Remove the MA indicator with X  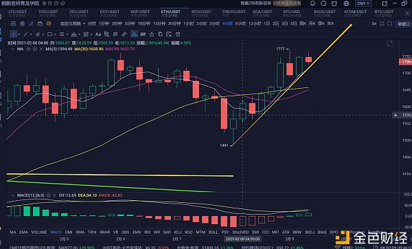pyautogui.click(x=41, y=49)
